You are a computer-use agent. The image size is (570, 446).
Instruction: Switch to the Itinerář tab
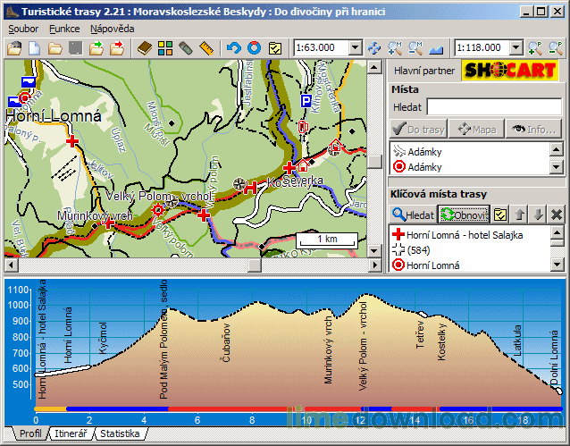(x=71, y=434)
